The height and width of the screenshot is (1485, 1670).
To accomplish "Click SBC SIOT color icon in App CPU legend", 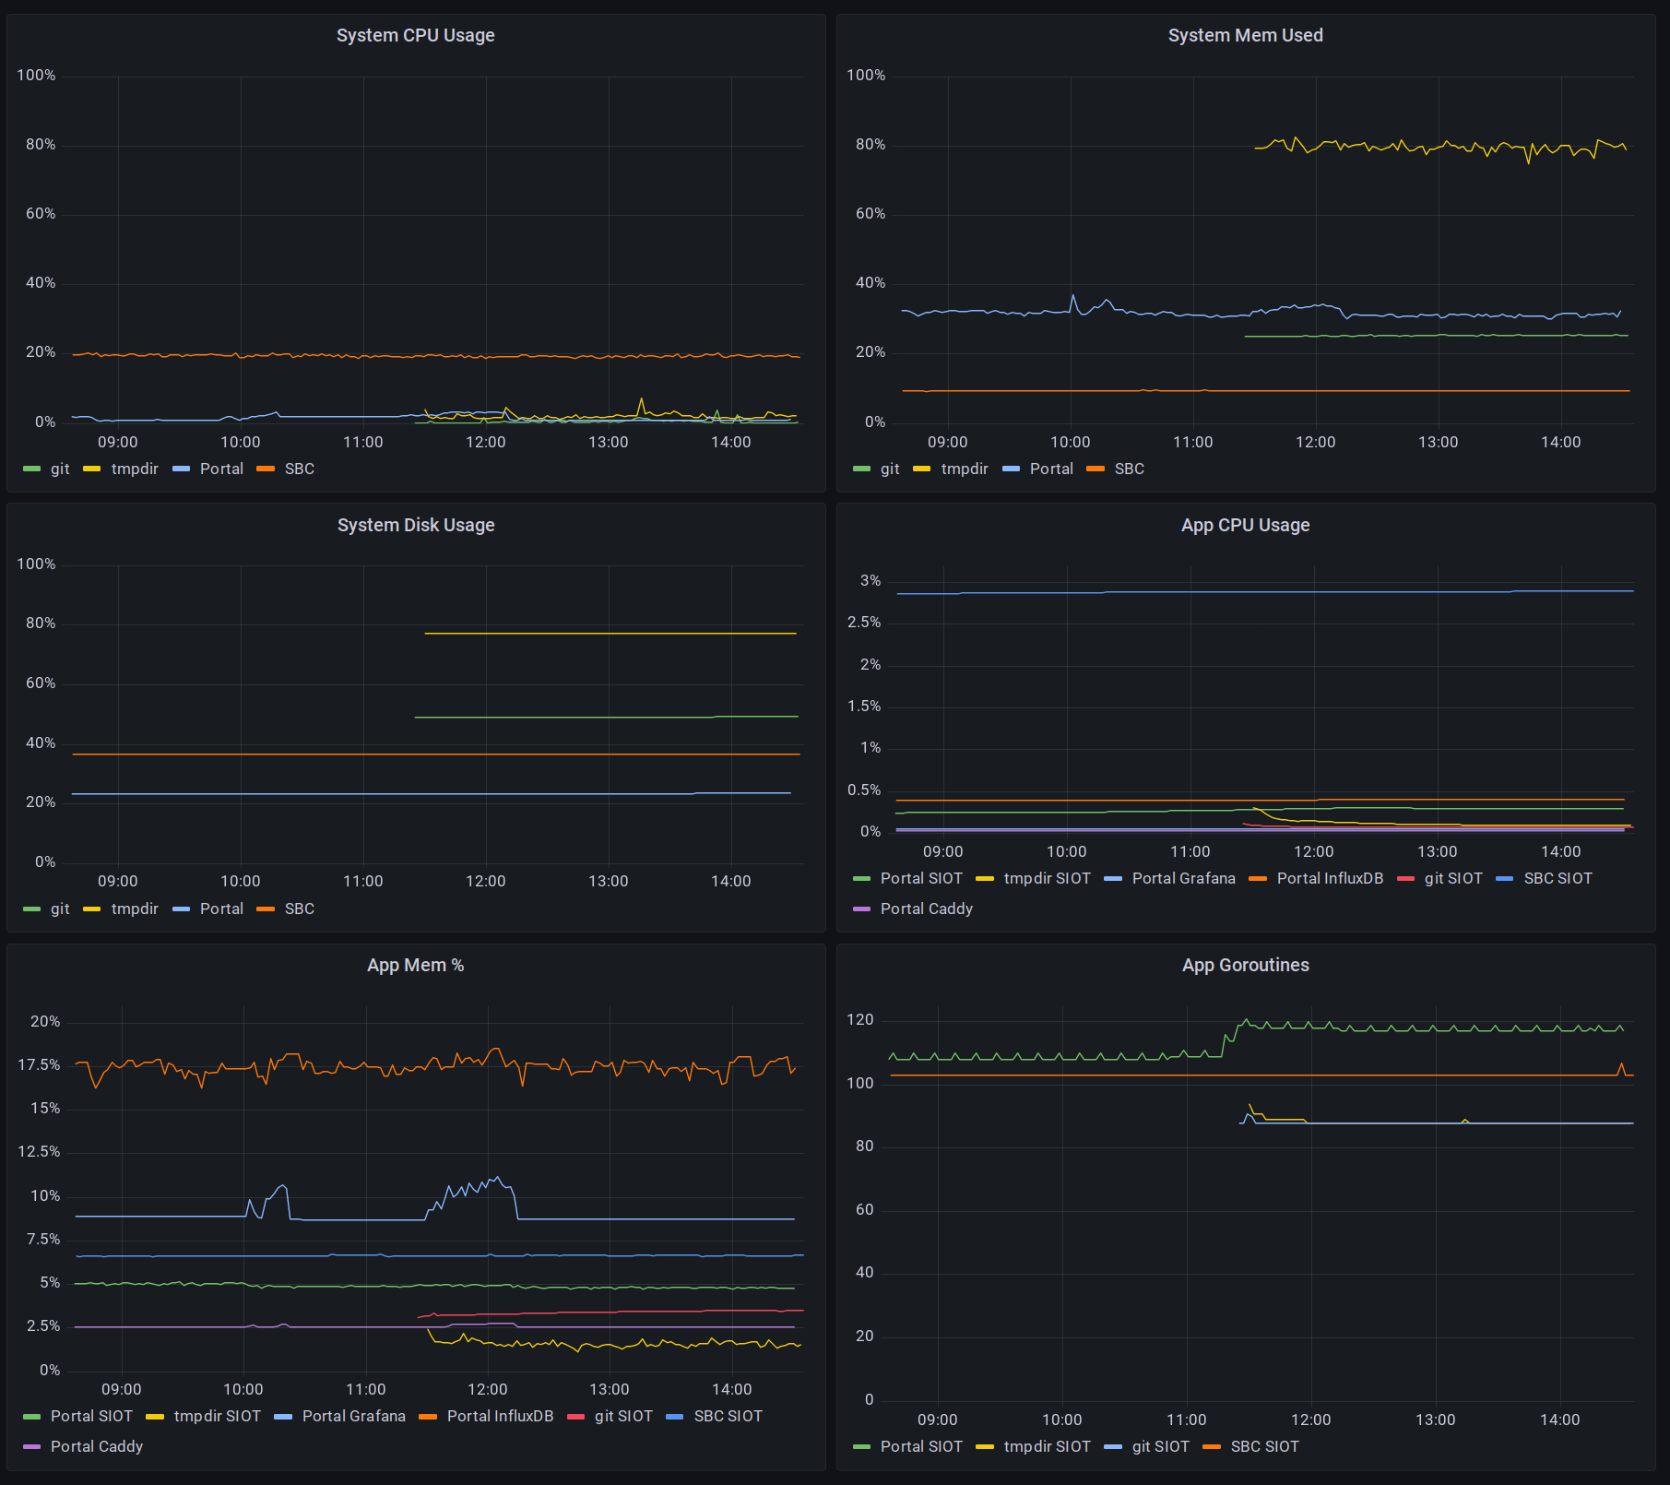I will (1505, 879).
